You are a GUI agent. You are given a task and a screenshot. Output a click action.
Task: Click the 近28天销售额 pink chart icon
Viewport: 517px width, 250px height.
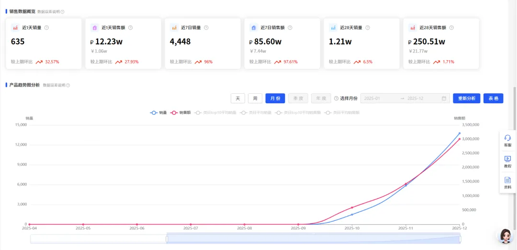tap(413, 28)
